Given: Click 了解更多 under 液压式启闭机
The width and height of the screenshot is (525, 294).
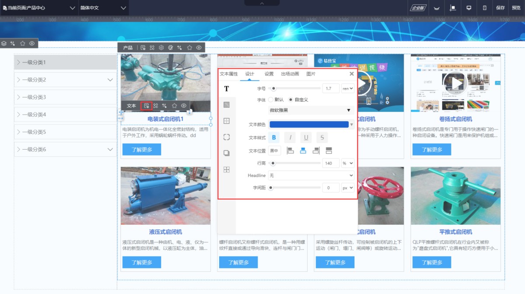Looking at the screenshot, I should point(142,262).
